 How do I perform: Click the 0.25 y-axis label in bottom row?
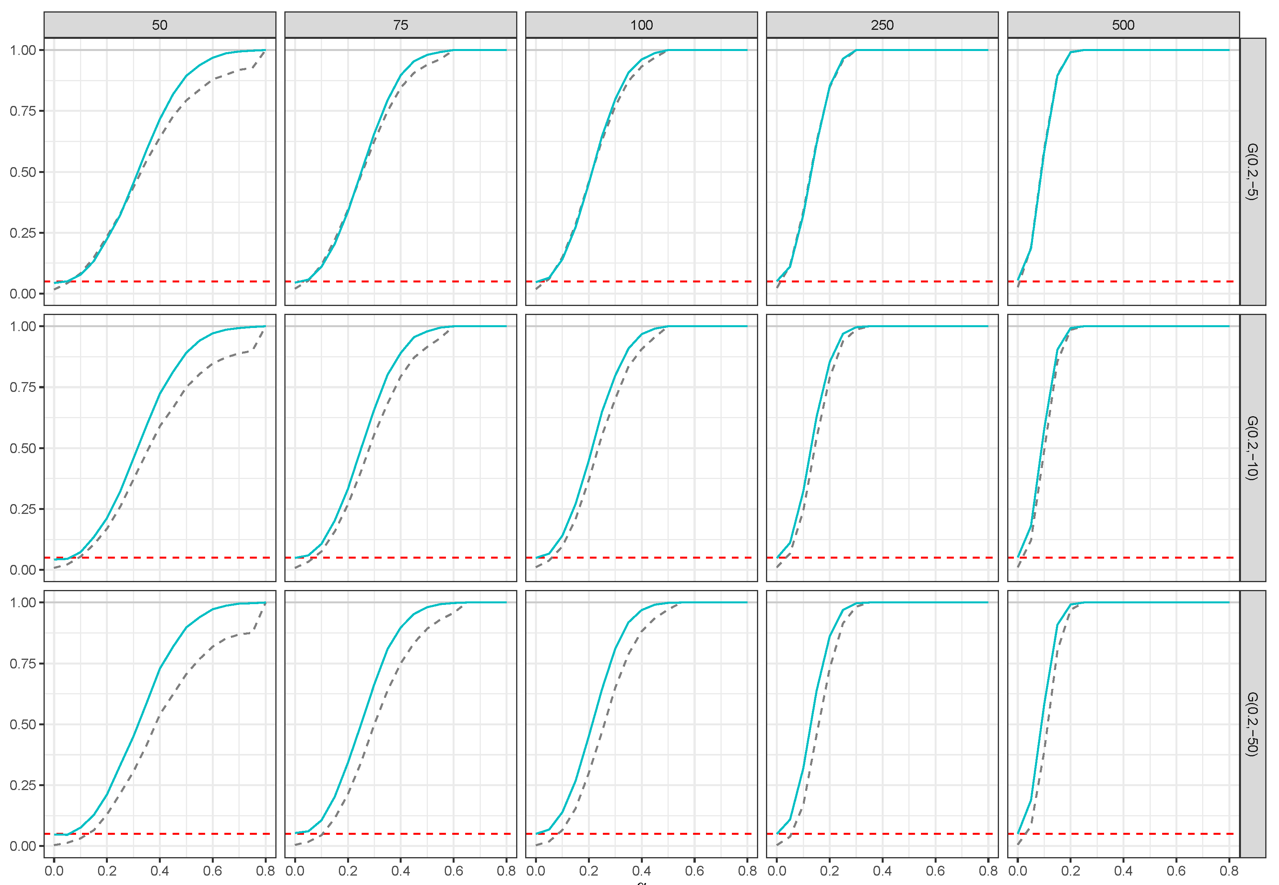point(23,785)
